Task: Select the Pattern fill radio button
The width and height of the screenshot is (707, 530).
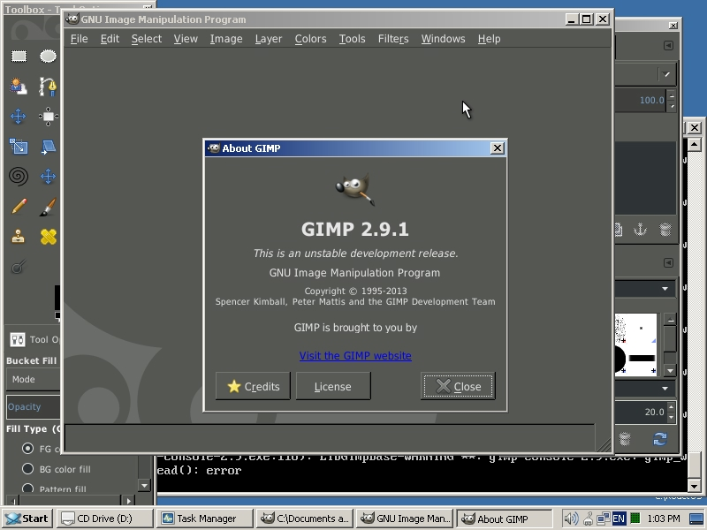Action: coord(27,488)
